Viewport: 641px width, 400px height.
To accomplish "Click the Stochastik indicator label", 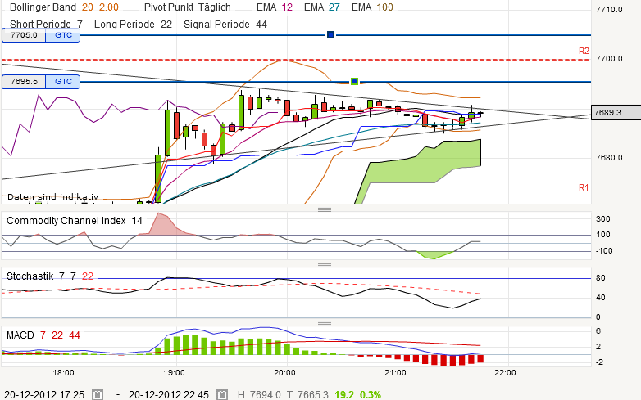I will click(x=30, y=276).
